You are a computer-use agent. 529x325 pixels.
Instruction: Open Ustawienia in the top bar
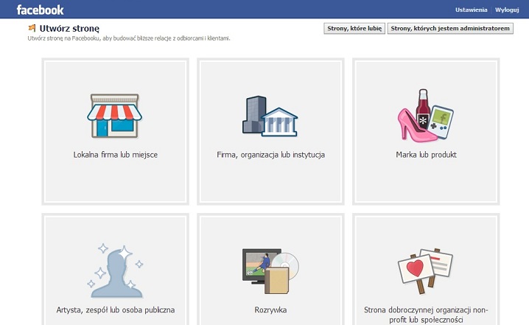coord(472,10)
